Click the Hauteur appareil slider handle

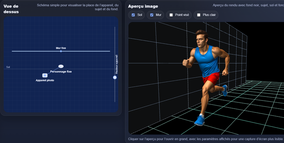pyautogui.click(x=115, y=78)
